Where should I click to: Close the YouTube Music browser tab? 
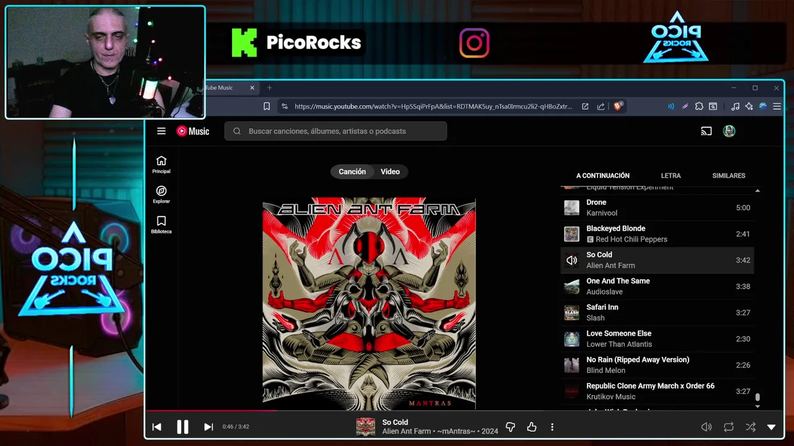(252, 88)
